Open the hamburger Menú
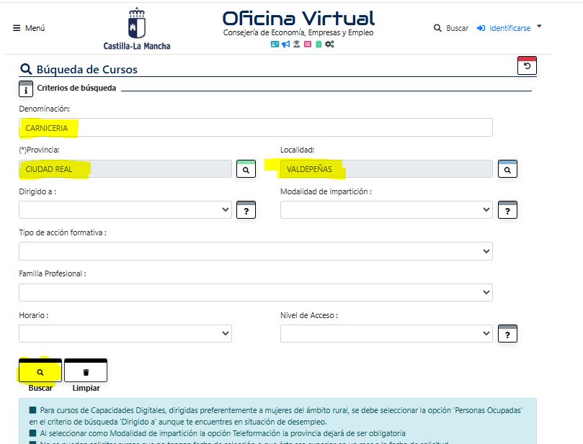Viewport: 583px width, 444px height. [x=29, y=28]
